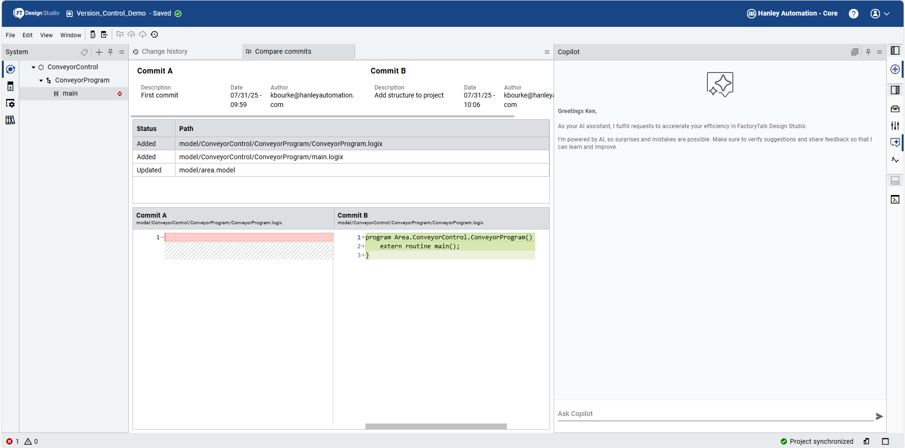The width and height of the screenshot is (905, 448).
Task: Click the First commit description text
Action: (x=159, y=96)
